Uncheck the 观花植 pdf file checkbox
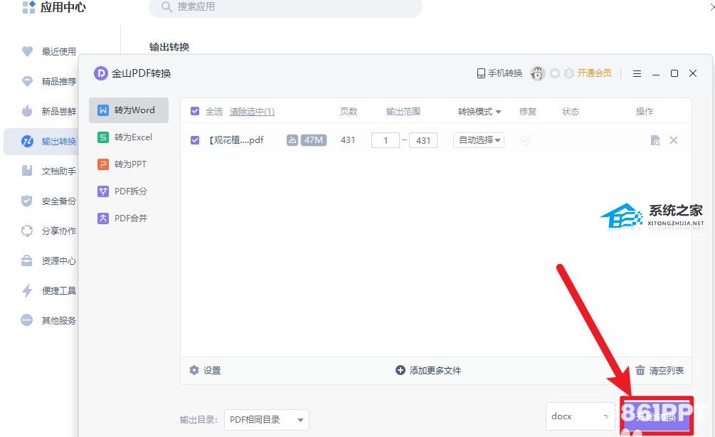The width and height of the screenshot is (715, 437). 195,140
